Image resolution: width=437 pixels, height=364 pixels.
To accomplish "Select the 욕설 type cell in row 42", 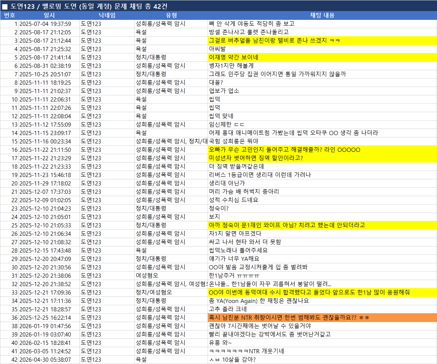I will (x=171, y=359).
